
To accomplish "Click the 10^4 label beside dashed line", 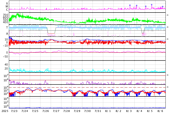I will [6, 87].
